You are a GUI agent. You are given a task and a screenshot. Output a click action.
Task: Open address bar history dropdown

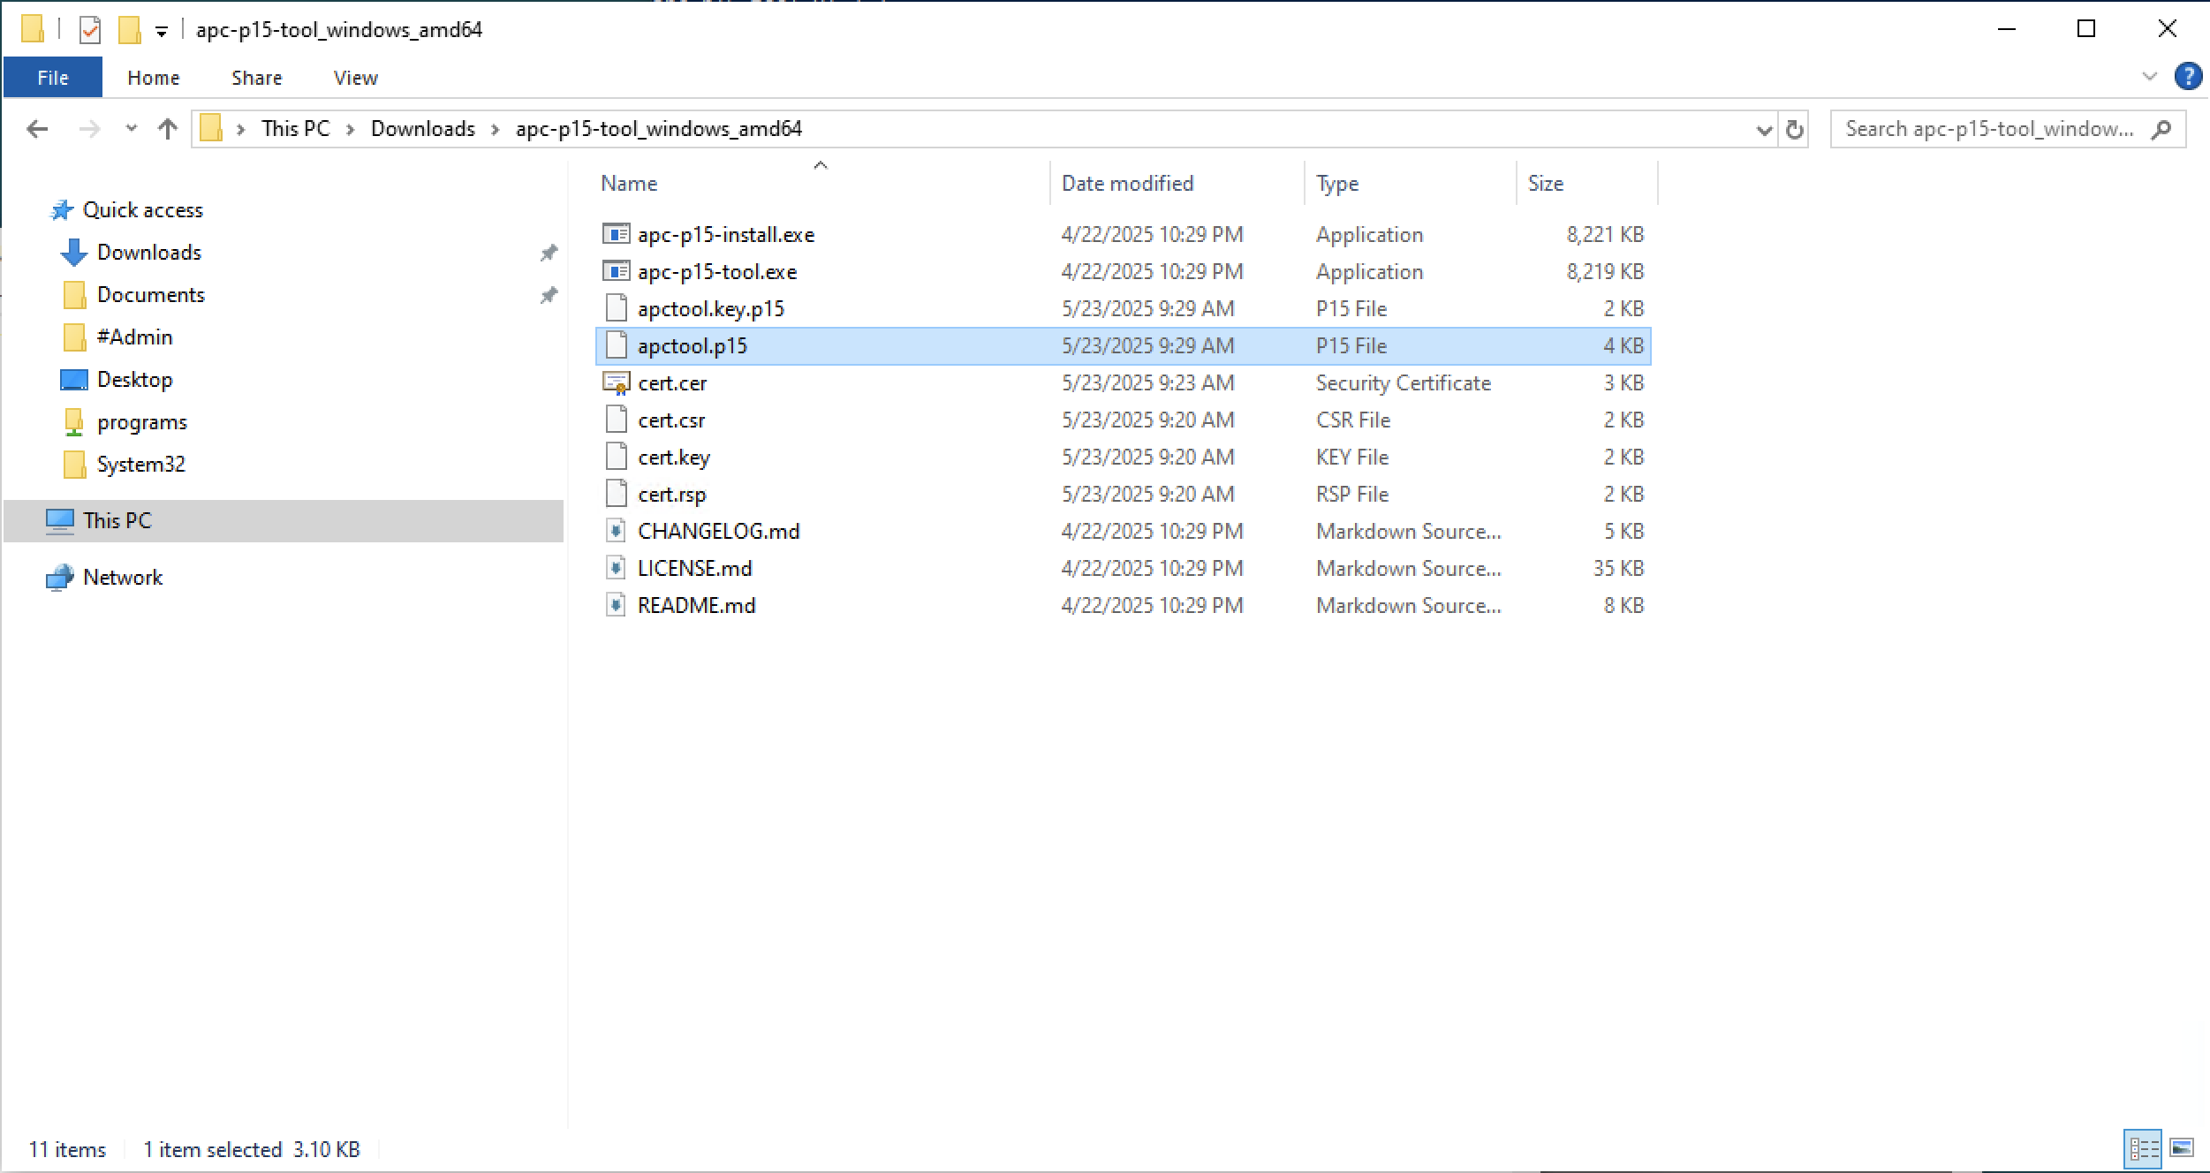[x=1764, y=130]
